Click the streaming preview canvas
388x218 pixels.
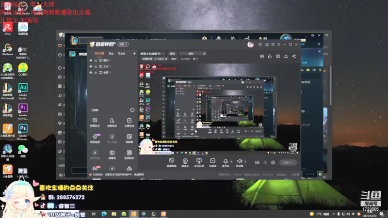click(x=219, y=109)
